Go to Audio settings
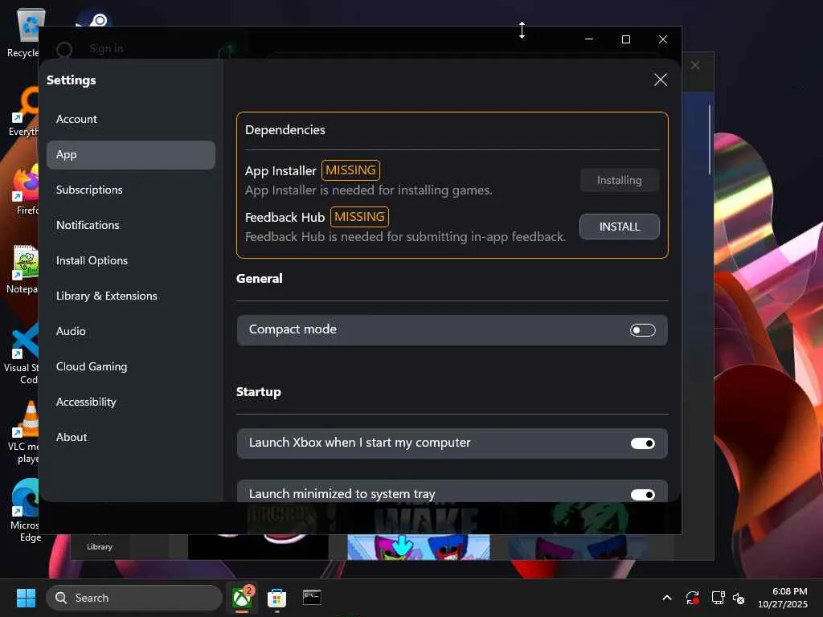 (x=71, y=331)
